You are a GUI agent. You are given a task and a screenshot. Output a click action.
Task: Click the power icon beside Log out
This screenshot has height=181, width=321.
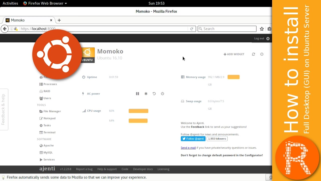(268, 38)
